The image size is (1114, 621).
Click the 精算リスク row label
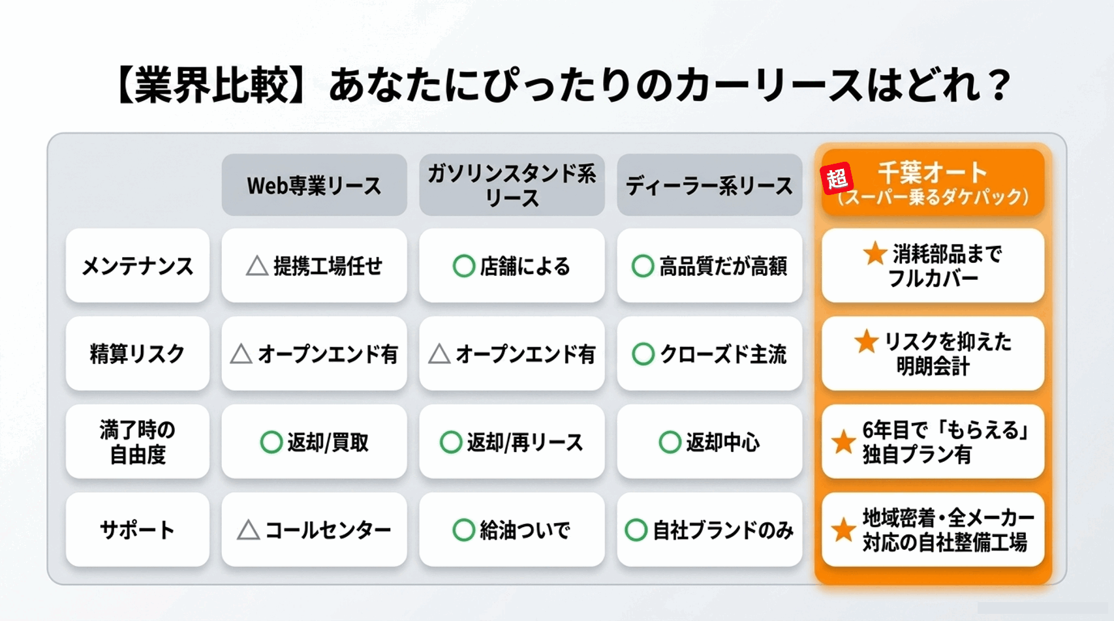138,354
